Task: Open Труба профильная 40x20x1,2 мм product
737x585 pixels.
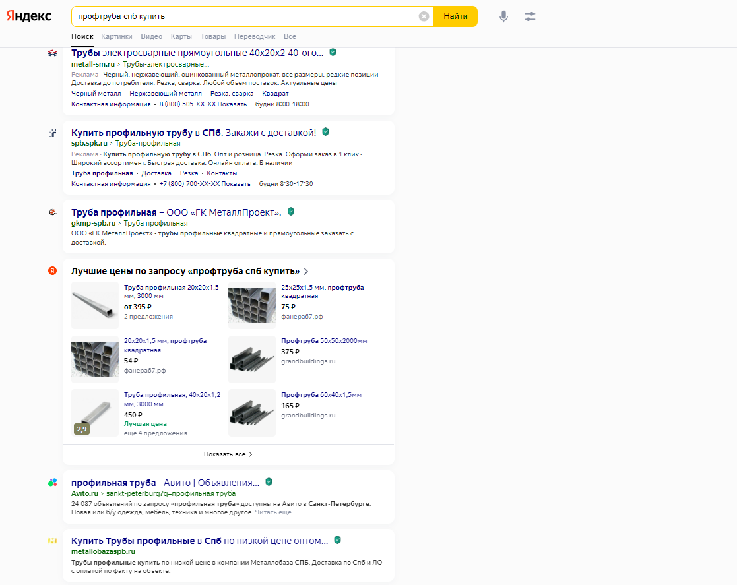Action: click(172, 400)
